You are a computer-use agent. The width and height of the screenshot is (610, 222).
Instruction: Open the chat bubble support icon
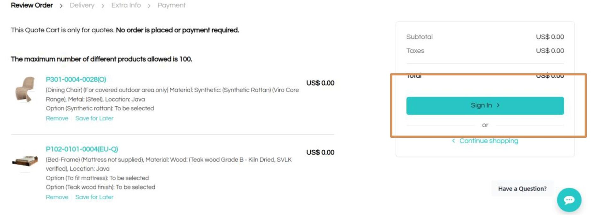click(569, 200)
